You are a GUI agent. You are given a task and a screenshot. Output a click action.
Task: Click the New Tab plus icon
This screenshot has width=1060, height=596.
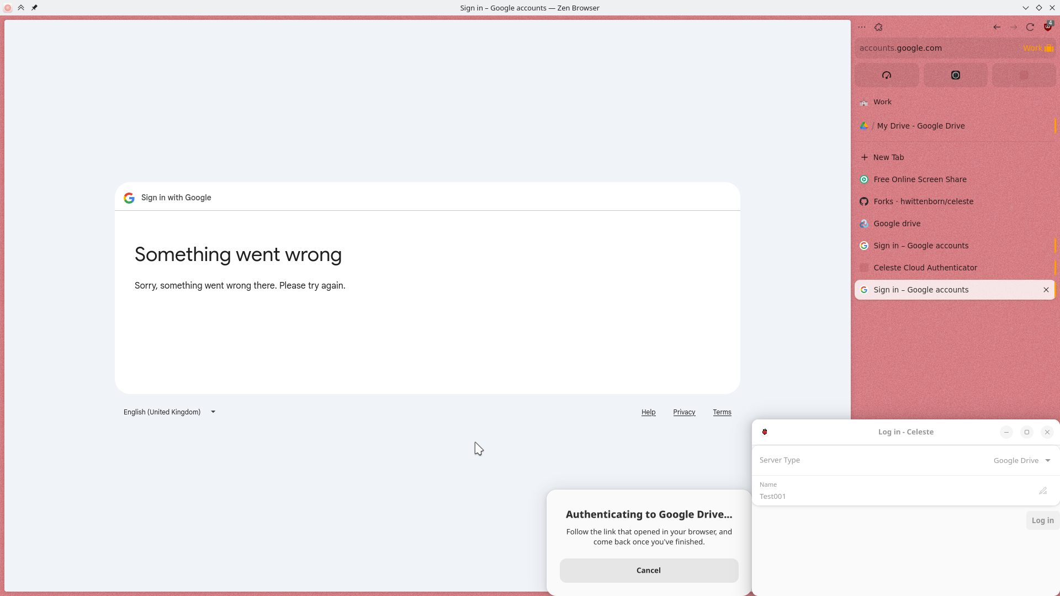(864, 157)
